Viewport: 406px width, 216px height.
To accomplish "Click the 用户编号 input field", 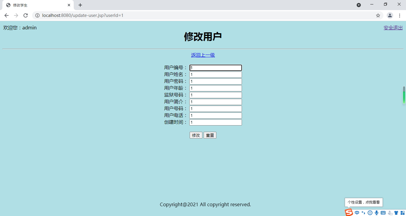I will click(215, 68).
